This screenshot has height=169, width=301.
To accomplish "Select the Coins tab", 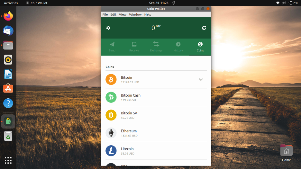I will coord(200,47).
